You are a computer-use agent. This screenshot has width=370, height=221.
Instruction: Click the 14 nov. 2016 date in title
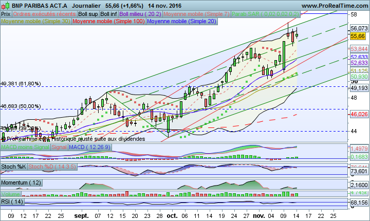click(165, 6)
